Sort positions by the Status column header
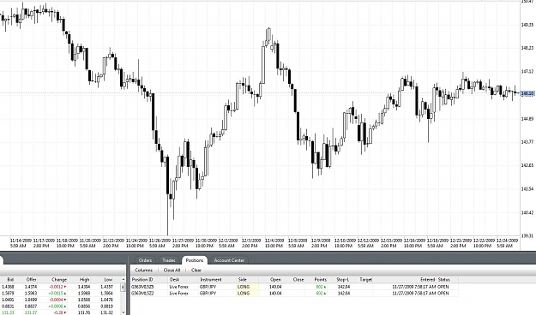 pyautogui.click(x=443, y=280)
